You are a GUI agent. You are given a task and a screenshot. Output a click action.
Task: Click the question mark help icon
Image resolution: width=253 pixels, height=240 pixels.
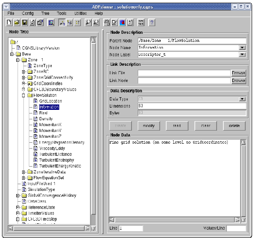152,23
